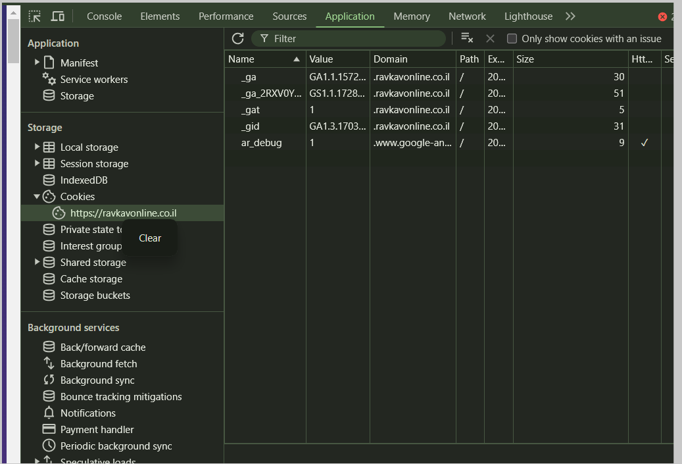682x464 pixels.
Task: Click the red error count icon
Action: (662, 16)
